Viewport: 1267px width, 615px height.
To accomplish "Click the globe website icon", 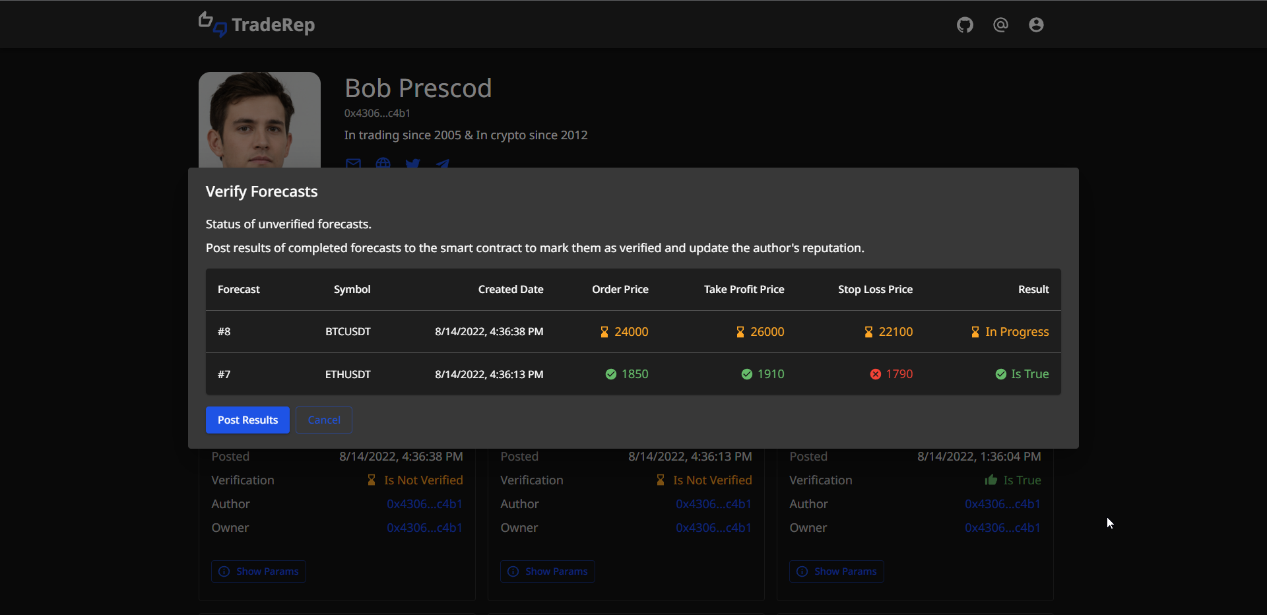I will (x=383, y=163).
